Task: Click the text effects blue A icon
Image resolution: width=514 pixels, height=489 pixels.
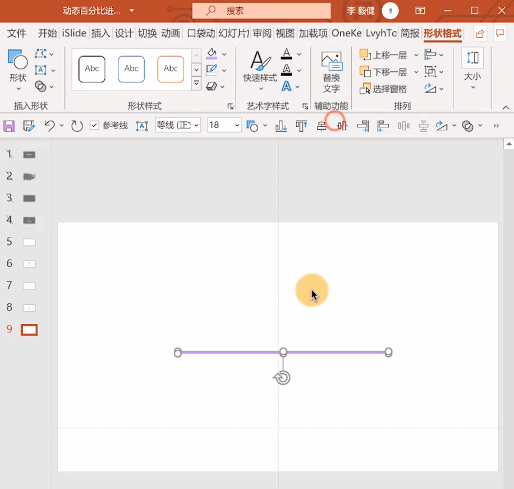Action: click(x=286, y=86)
